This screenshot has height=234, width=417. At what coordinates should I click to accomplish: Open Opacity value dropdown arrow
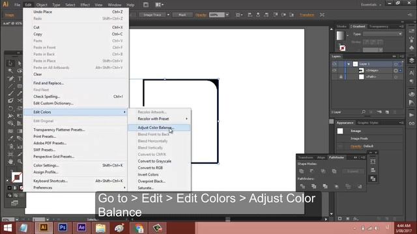[227, 15]
